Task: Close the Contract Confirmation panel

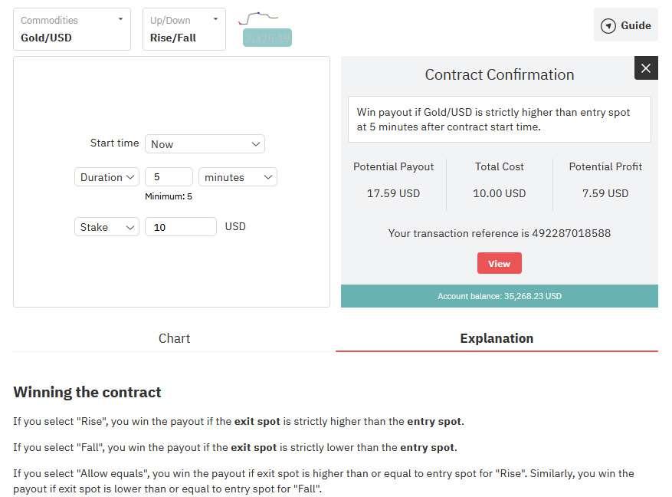Action: tap(646, 68)
